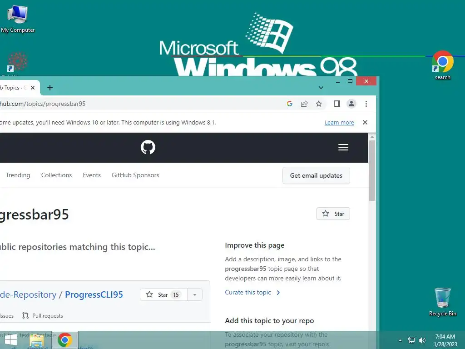Screen dimensions: 465x349
Task: Open the Collections tab
Action: pyautogui.click(x=56, y=175)
